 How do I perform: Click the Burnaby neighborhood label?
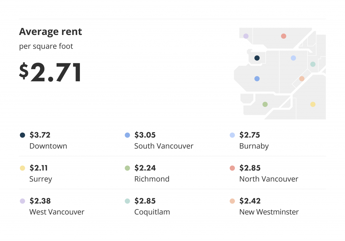click(x=254, y=146)
